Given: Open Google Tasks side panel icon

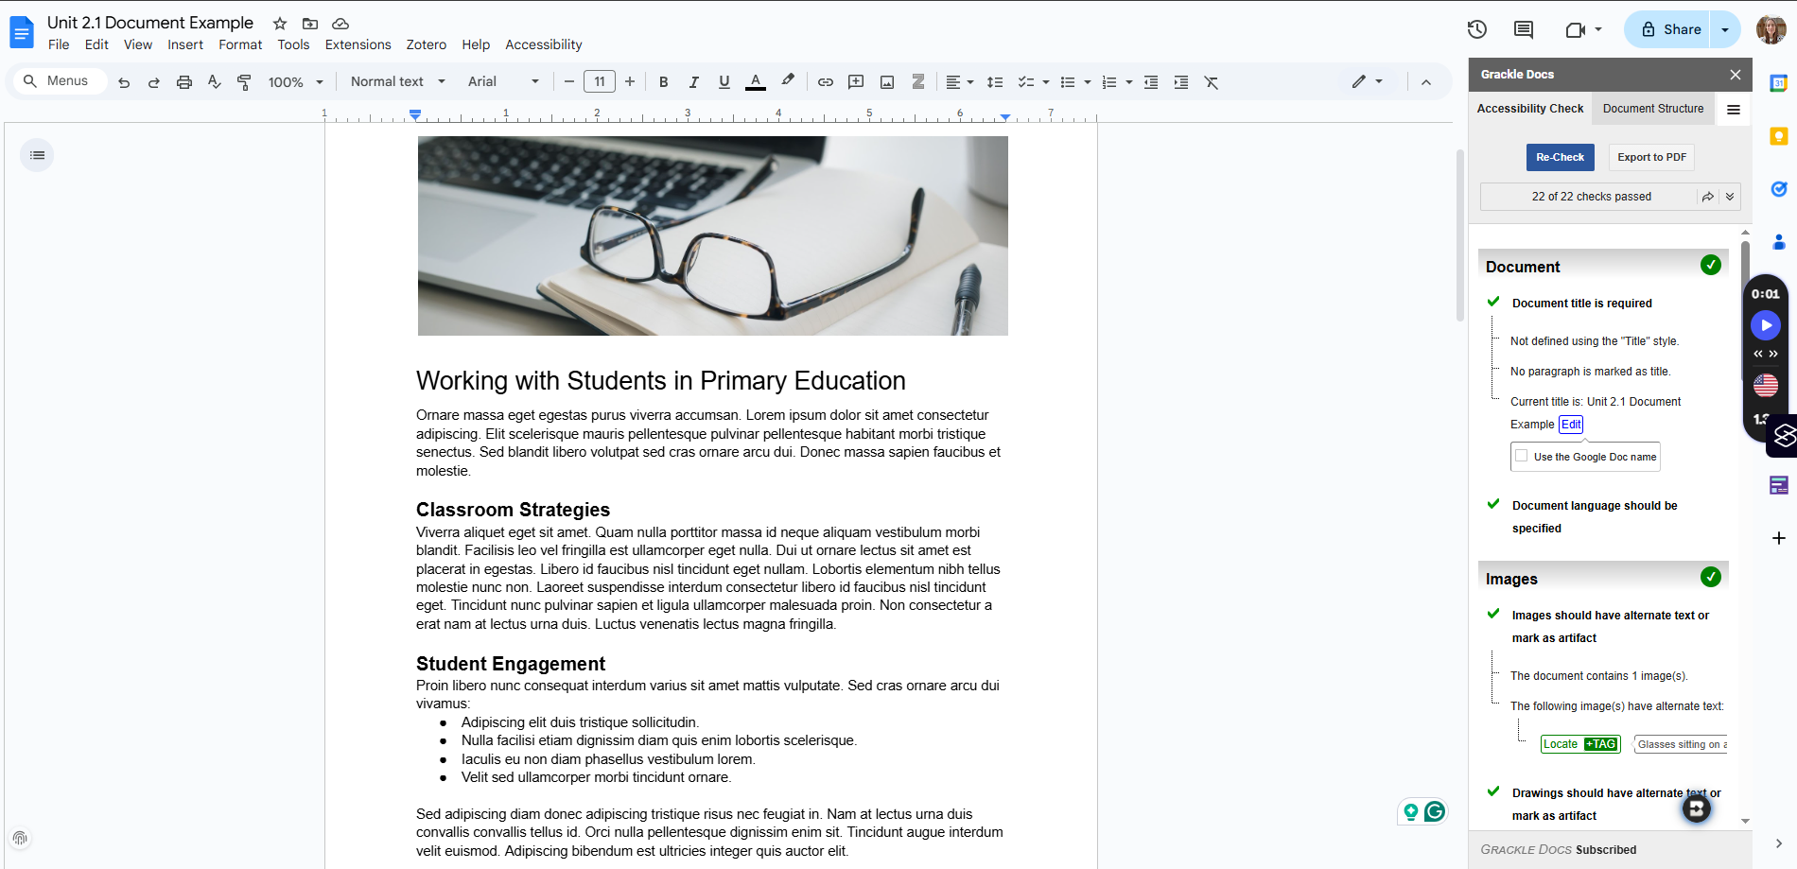Looking at the screenshot, I should click(1779, 189).
